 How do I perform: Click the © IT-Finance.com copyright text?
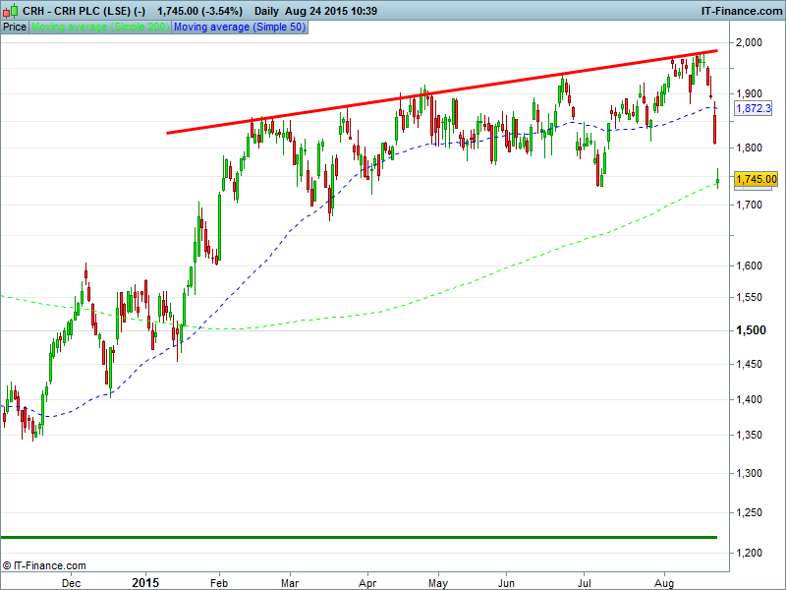coord(44,565)
